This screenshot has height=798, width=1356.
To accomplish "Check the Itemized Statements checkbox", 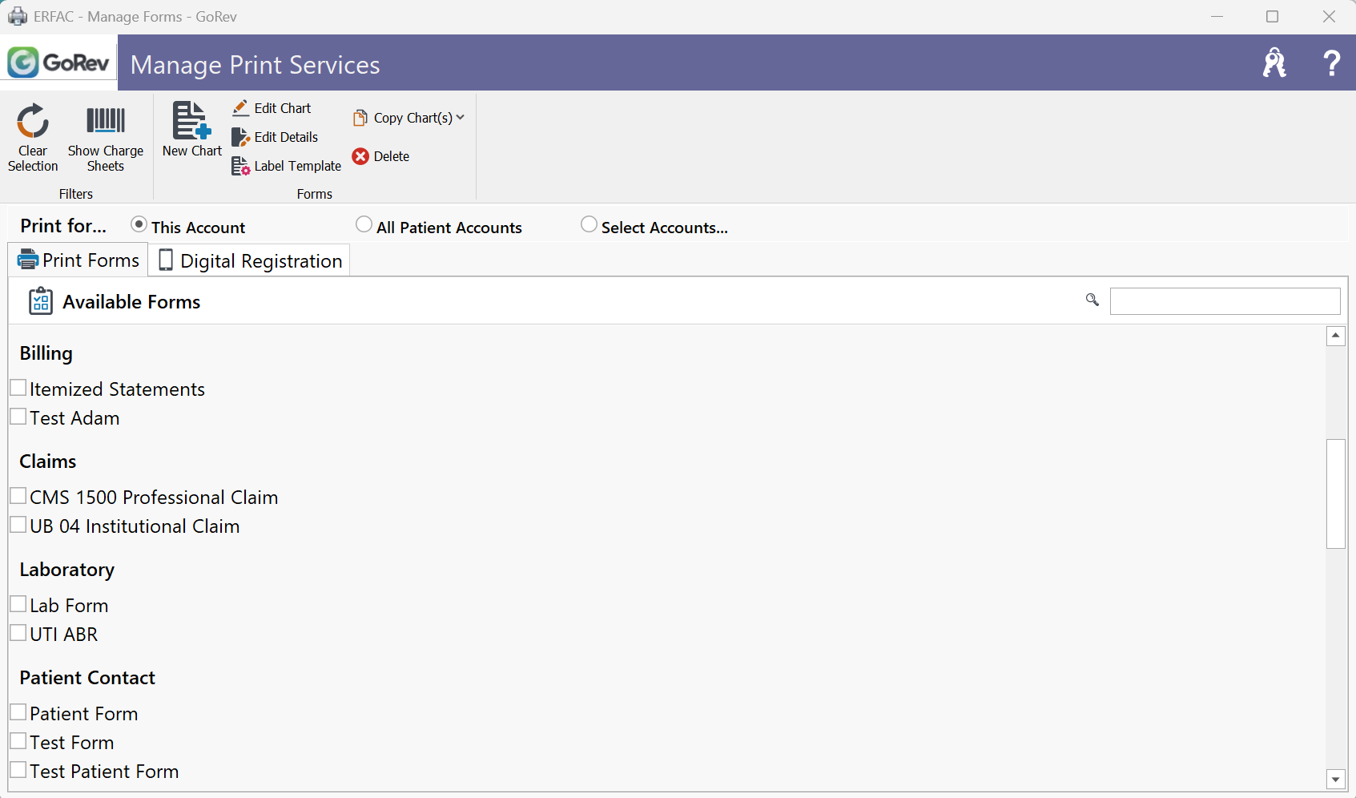I will 18,389.
